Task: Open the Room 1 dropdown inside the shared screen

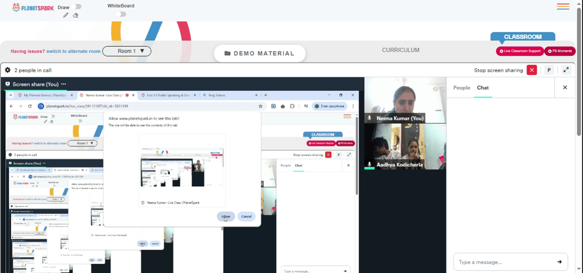Action: (x=83, y=143)
